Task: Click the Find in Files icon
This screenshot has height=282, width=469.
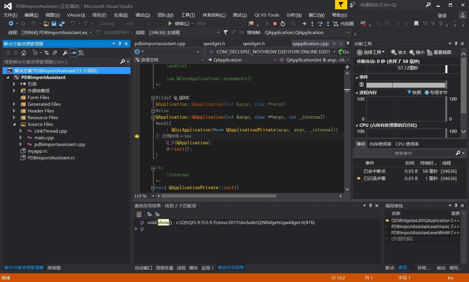Action: 251,24
